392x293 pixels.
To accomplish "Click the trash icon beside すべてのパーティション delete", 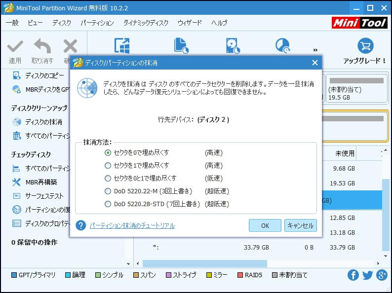I will click(17, 136).
